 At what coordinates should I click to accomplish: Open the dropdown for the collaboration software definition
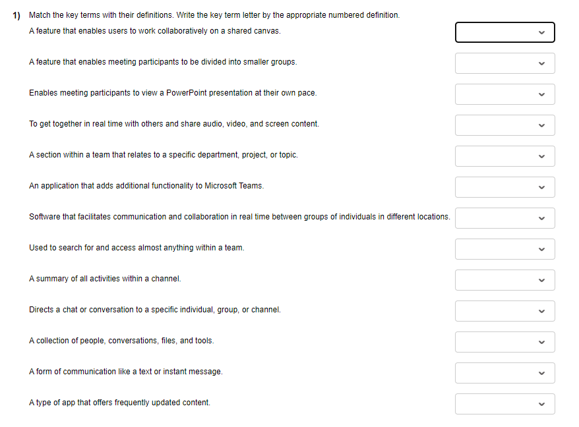tap(504, 217)
